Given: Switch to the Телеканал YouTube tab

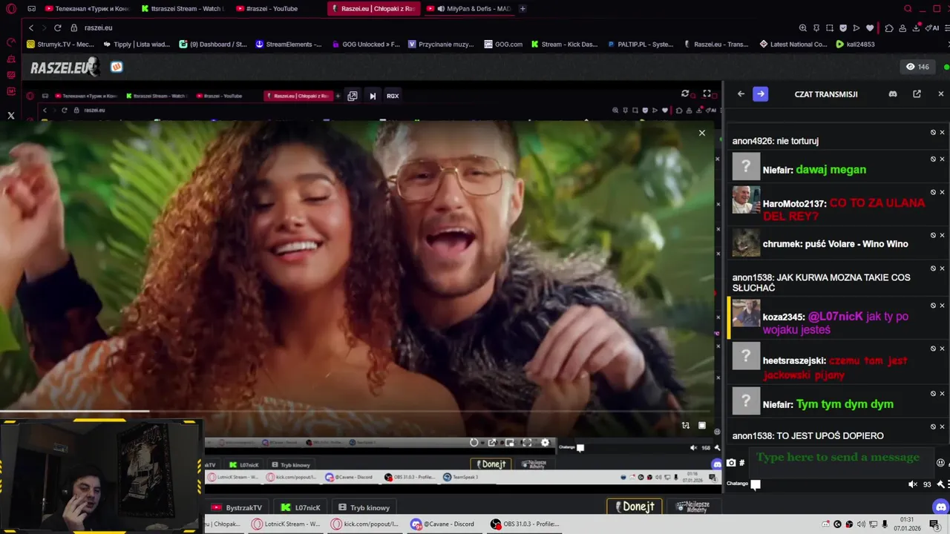Looking at the screenshot, I should pyautogui.click(x=88, y=9).
